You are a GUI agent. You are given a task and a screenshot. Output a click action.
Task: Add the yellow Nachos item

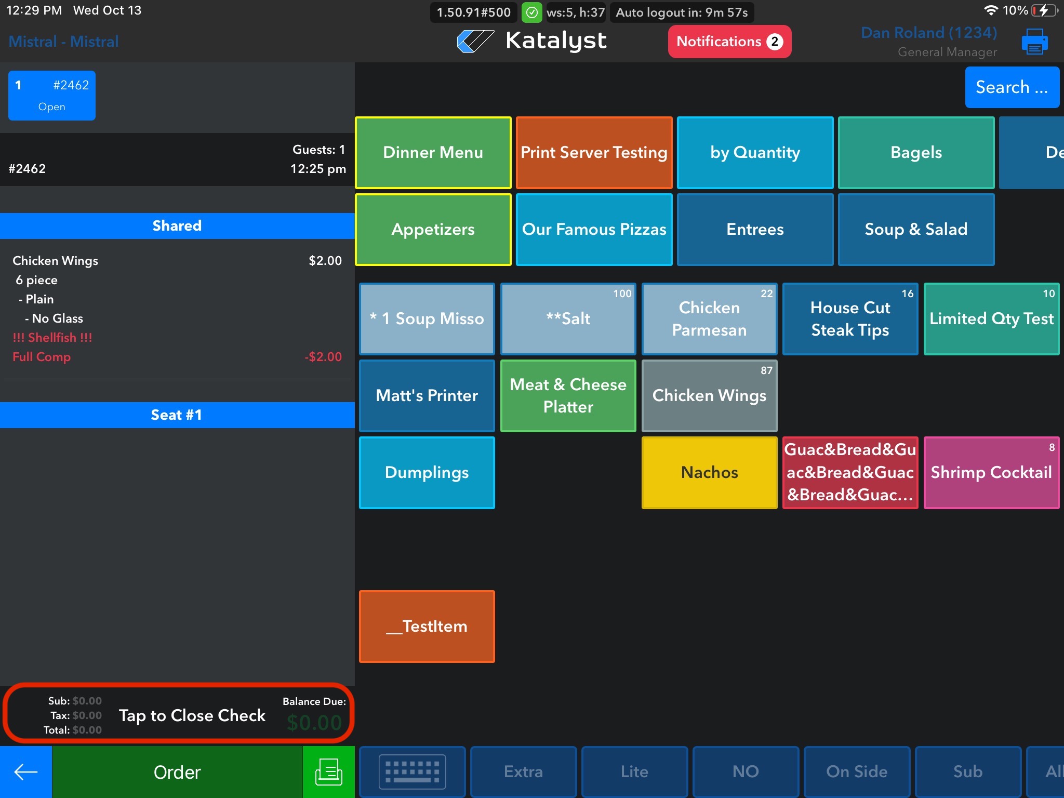point(709,473)
